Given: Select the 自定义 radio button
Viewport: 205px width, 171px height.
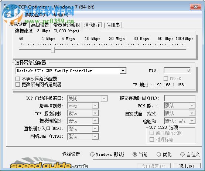Looking at the screenshot, I should (x=182, y=154).
